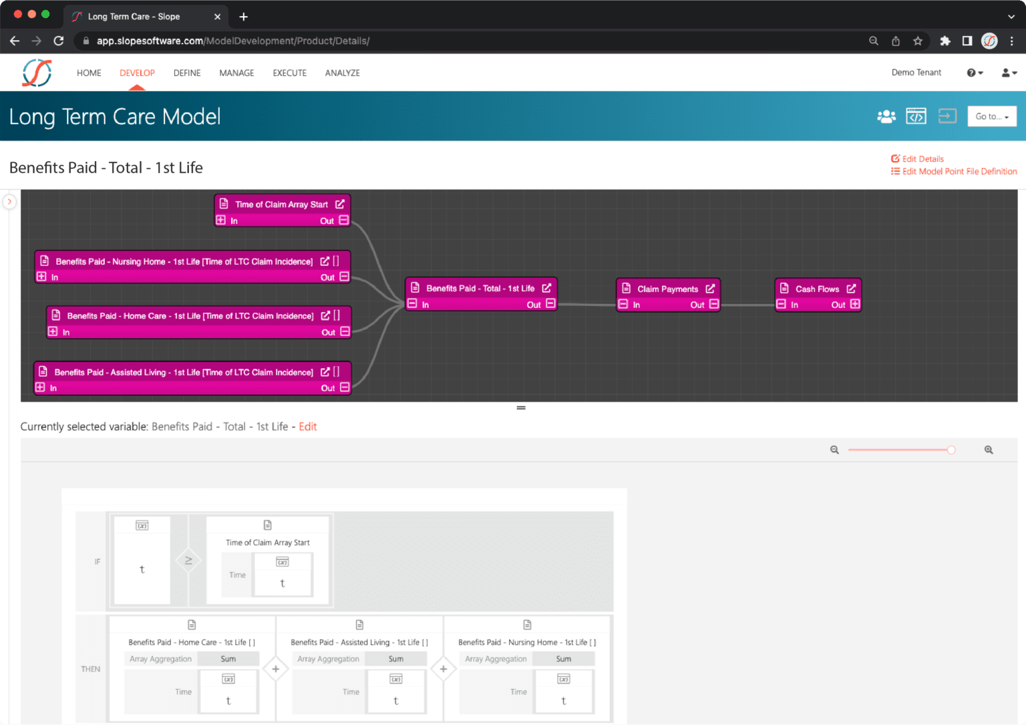Open the Go to... dropdown
The height and width of the screenshot is (725, 1026).
coord(992,116)
